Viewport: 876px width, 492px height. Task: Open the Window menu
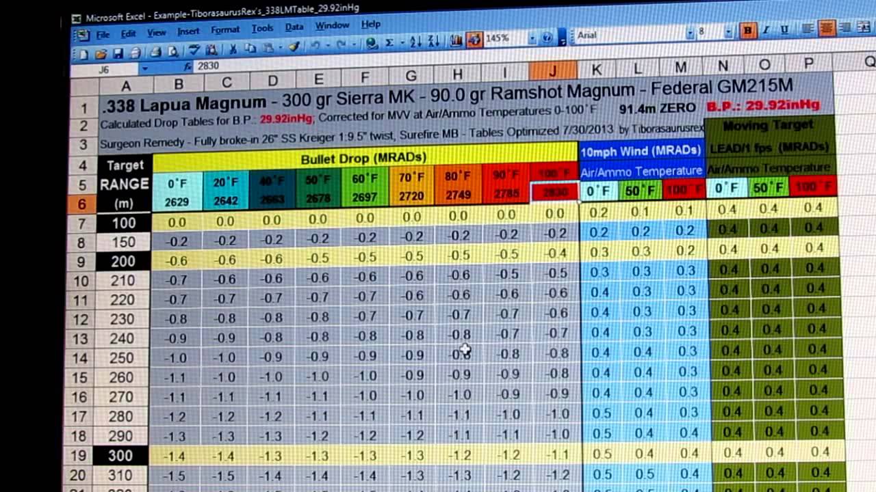[332, 25]
